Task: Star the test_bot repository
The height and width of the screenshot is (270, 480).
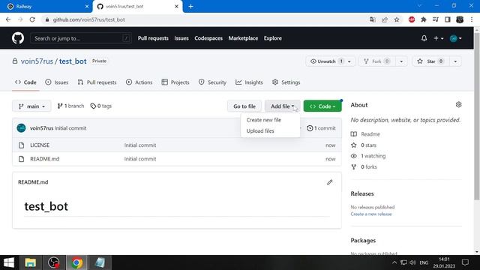Action: [x=430, y=61]
